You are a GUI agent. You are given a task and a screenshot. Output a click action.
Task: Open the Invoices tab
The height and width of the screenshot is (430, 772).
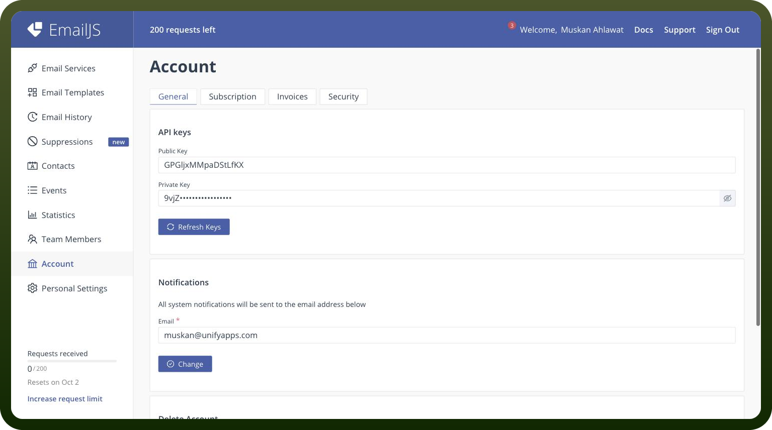292,96
